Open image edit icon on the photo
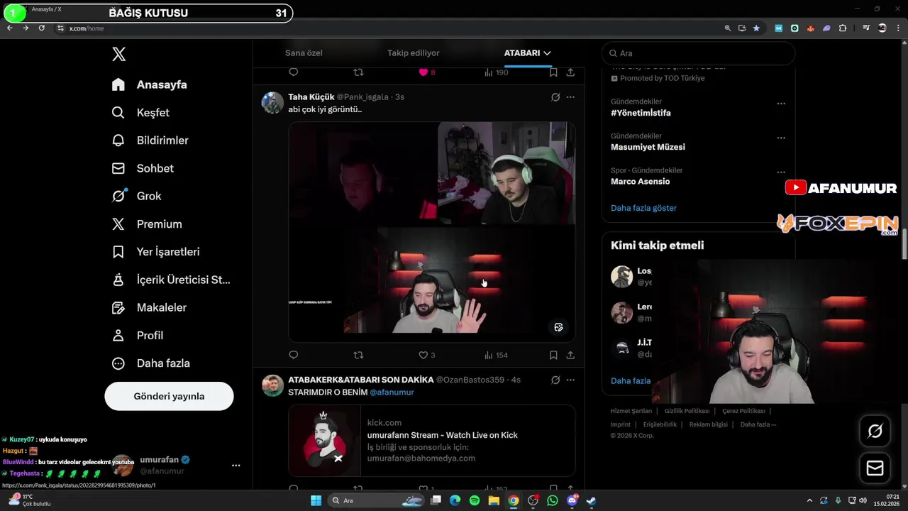 click(x=558, y=327)
